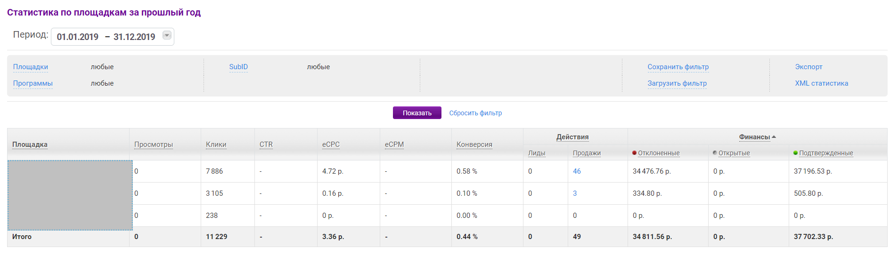Sort by eCPC column header
Viewport: 890px width, 264px height.
pyautogui.click(x=331, y=144)
